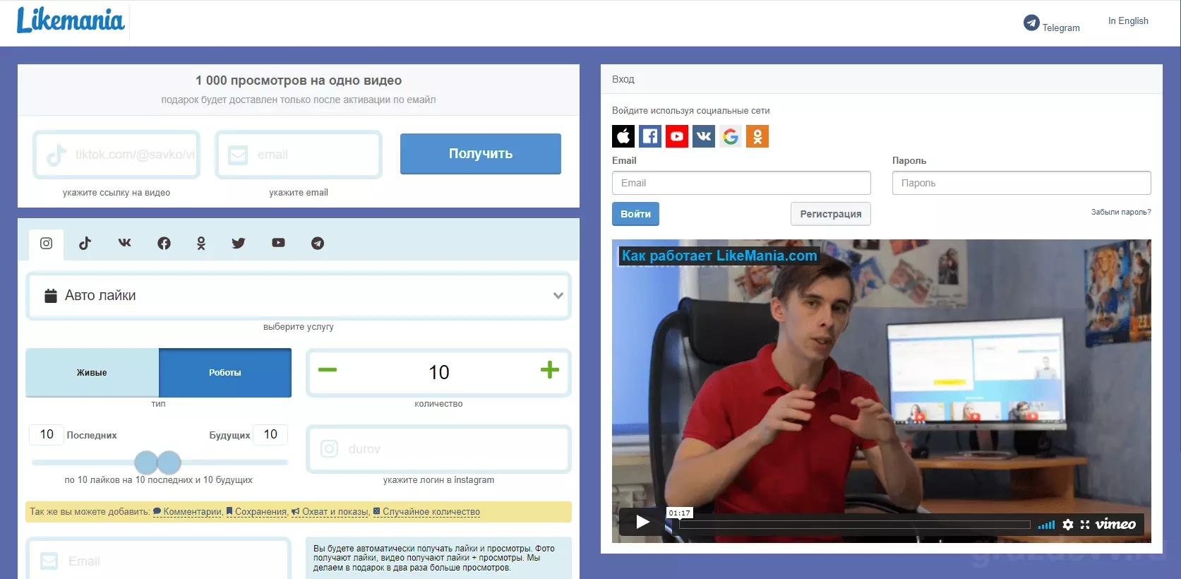Click the video title Как работает LikeMania.com
The height and width of the screenshot is (579, 1181).
(719, 256)
